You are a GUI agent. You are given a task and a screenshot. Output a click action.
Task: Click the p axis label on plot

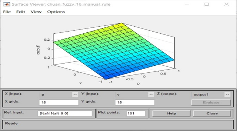pyautogui.click(x=138, y=83)
